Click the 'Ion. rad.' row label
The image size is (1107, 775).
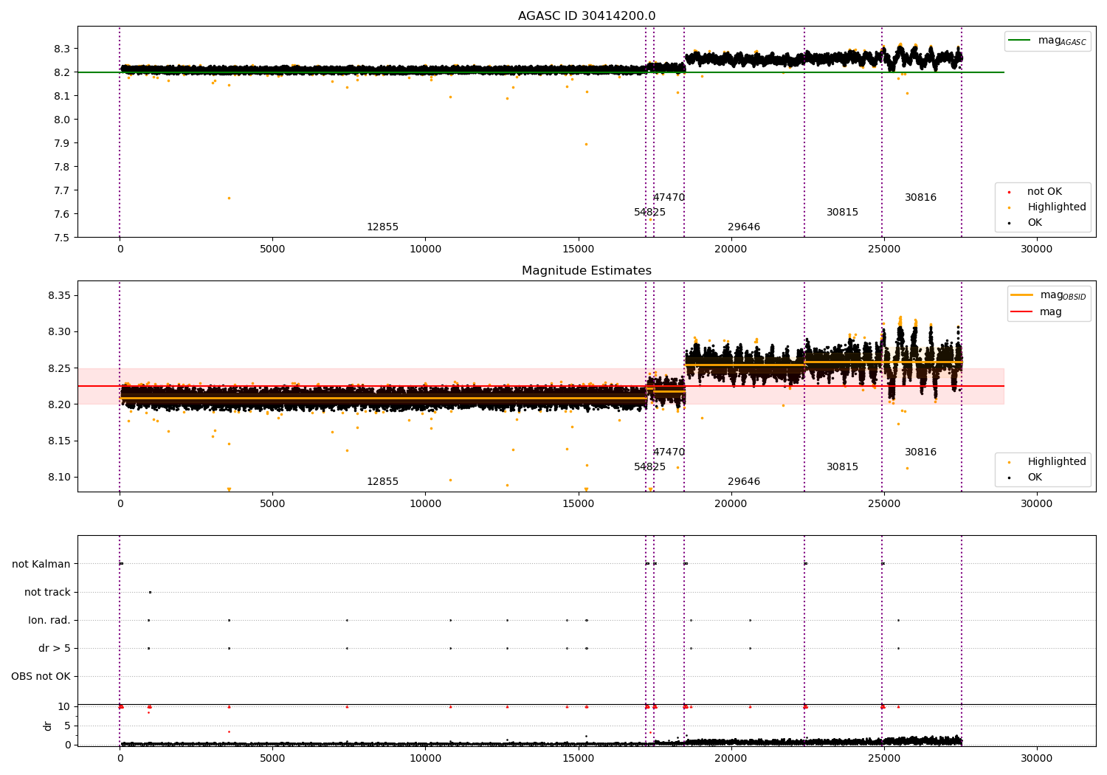pyautogui.click(x=49, y=621)
